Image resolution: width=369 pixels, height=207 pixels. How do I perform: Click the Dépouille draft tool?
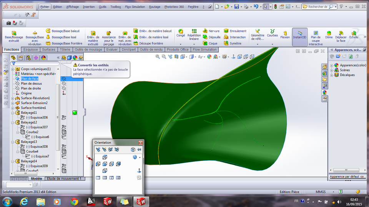(x=211, y=37)
